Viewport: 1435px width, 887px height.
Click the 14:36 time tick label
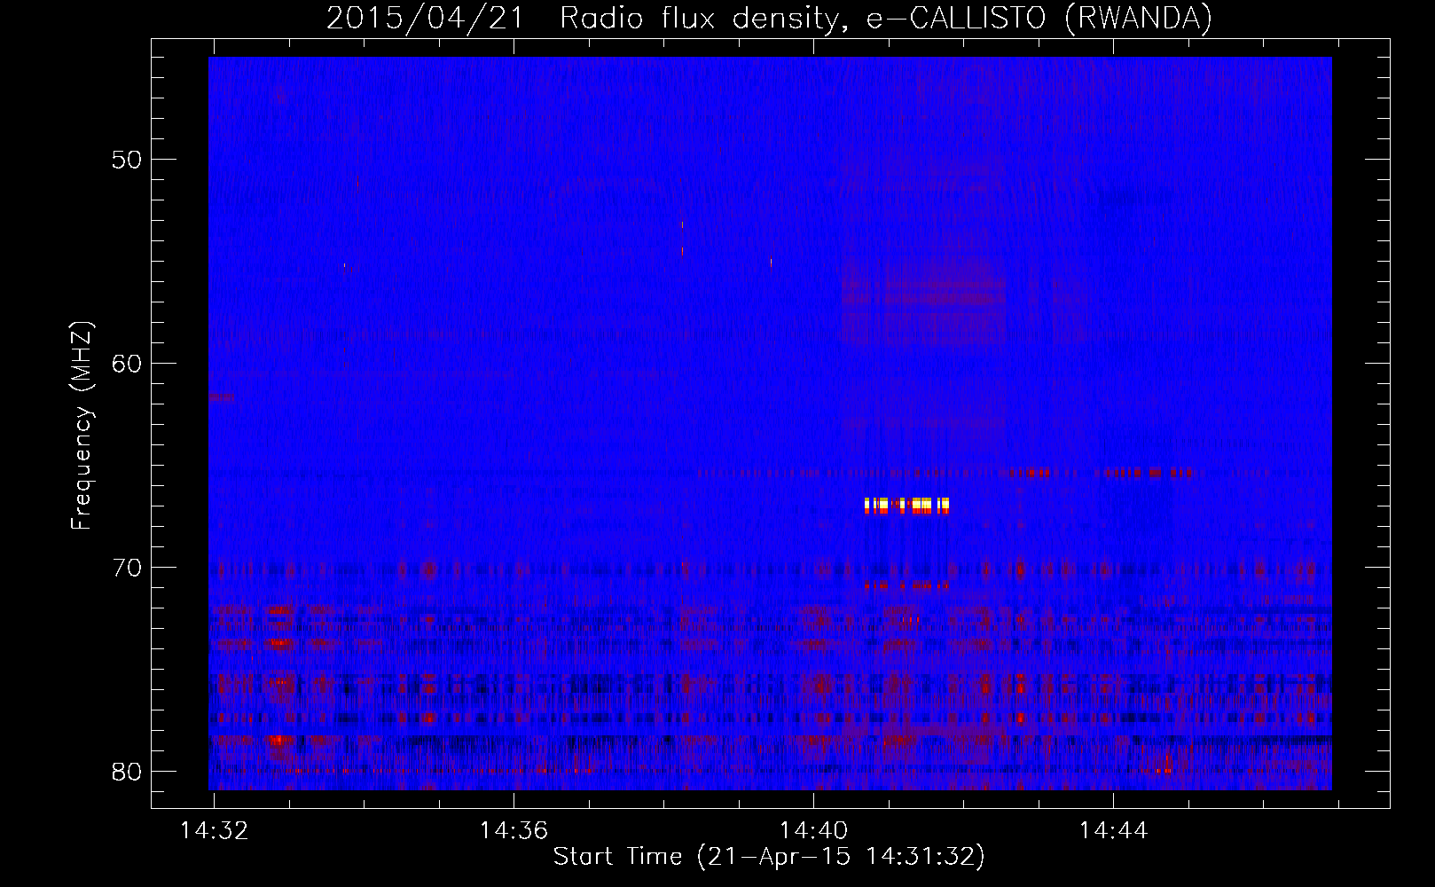(x=514, y=831)
